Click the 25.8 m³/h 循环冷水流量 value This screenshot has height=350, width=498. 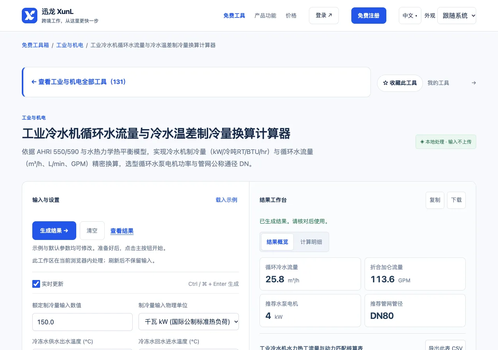pyautogui.click(x=282, y=279)
